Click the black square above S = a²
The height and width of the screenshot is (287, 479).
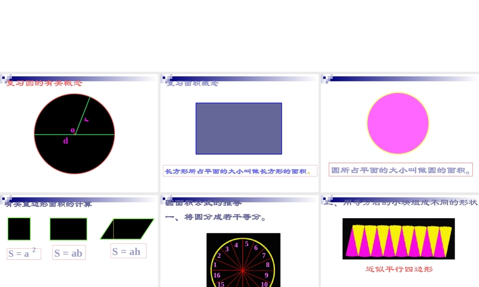pos(19,229)
